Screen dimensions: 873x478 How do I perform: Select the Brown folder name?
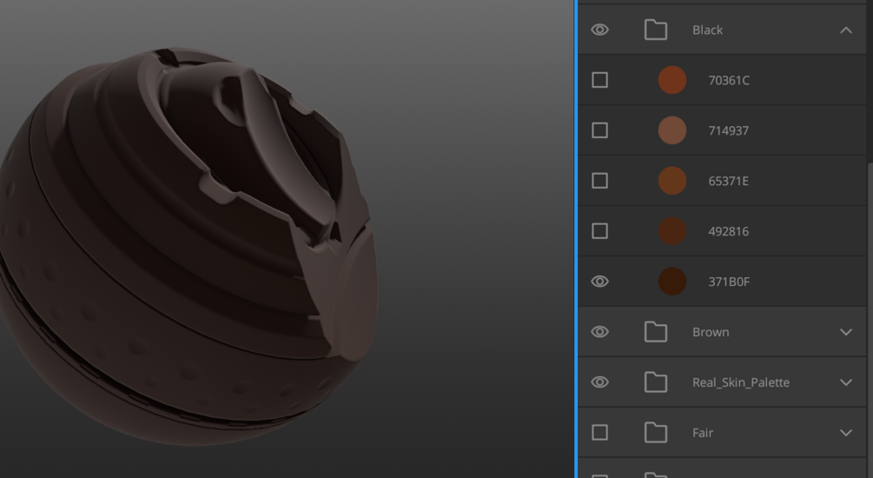pos(711,332)
